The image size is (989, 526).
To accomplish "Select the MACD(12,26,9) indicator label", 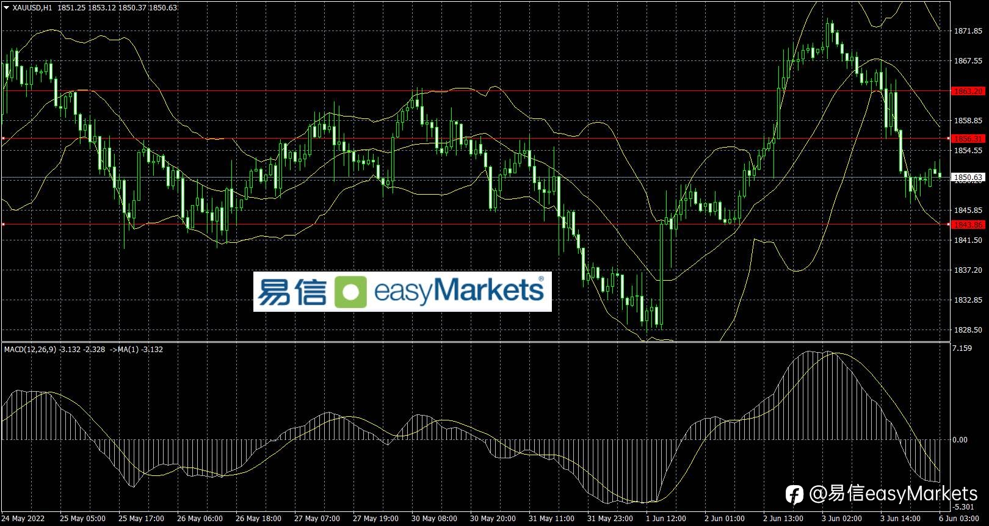I will pos(31,350).
